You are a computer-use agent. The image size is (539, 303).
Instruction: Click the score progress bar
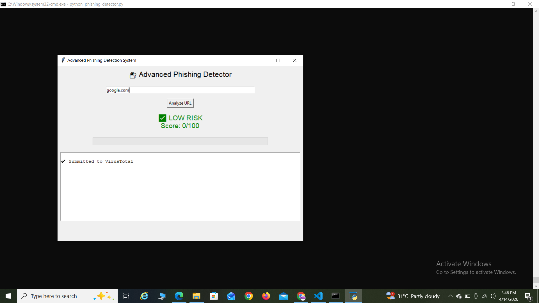[180, 141]
